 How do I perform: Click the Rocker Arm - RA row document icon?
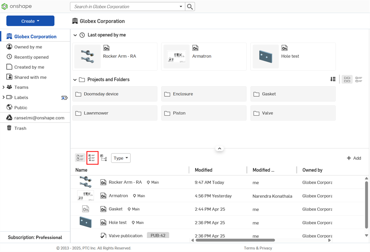103,182
